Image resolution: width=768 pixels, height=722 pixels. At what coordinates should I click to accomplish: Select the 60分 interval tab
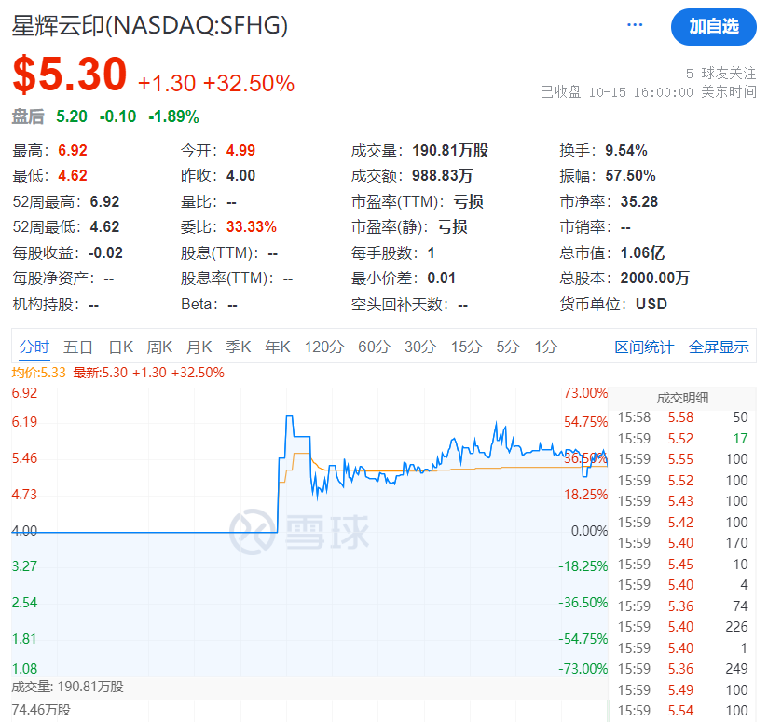370,346
